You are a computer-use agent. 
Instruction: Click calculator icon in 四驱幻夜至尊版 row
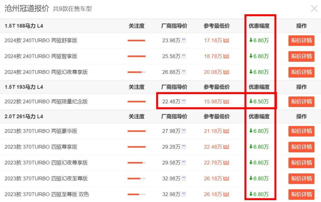click(x=184, y=178)
